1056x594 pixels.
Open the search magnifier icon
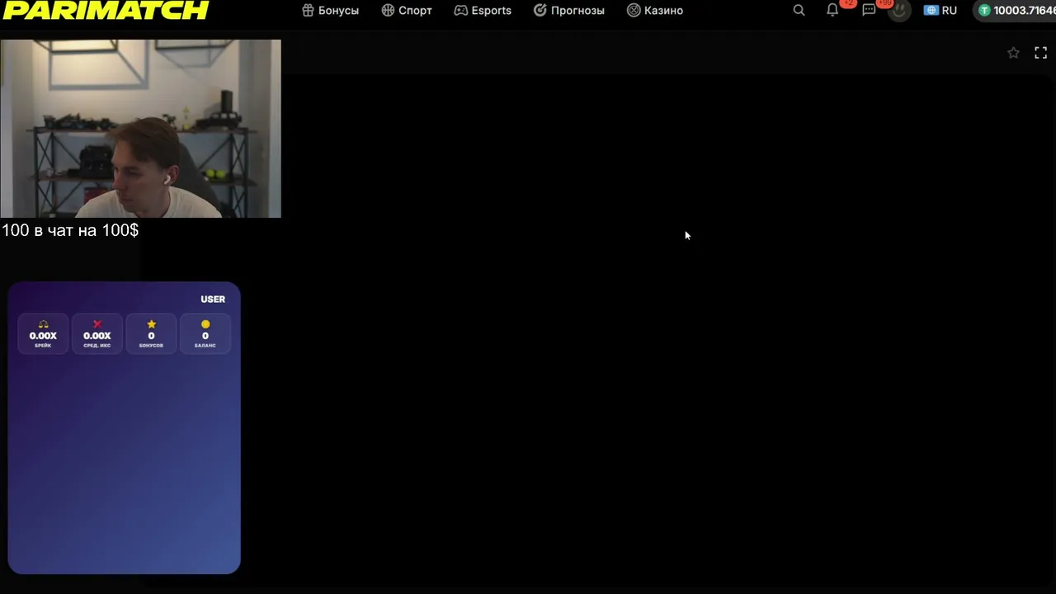click(799, 11)
